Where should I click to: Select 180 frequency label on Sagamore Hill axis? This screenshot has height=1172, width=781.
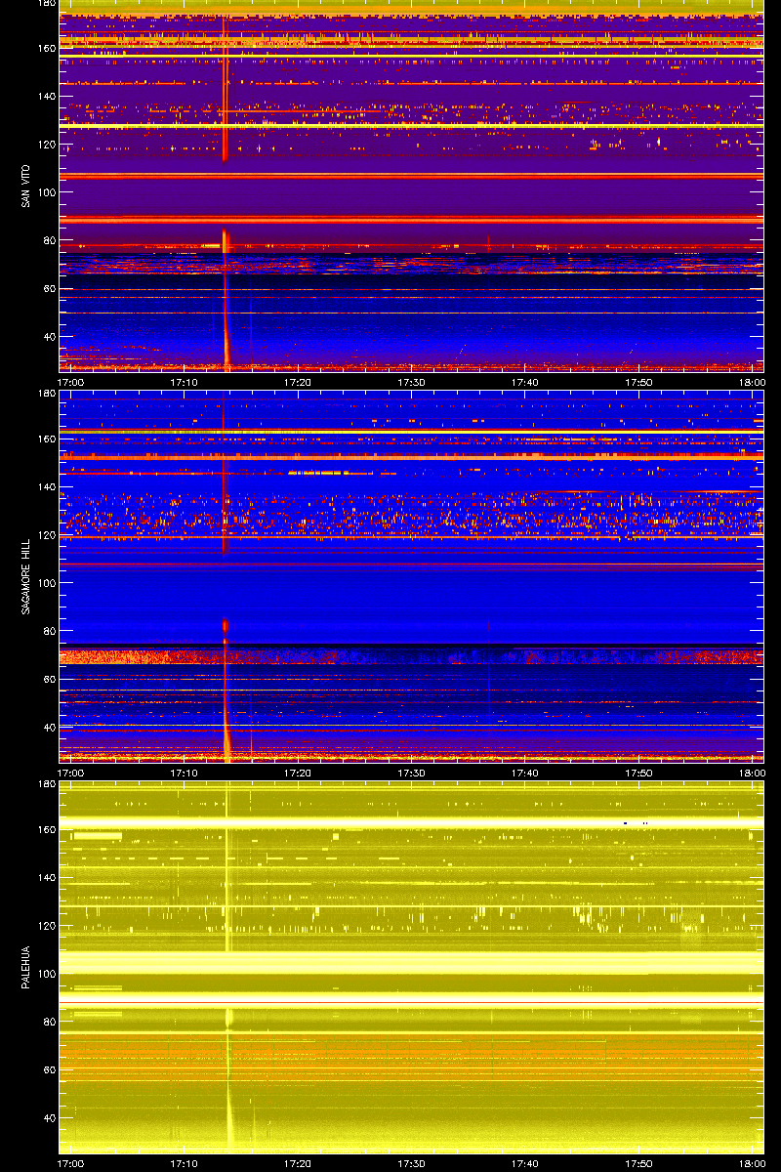46,394
